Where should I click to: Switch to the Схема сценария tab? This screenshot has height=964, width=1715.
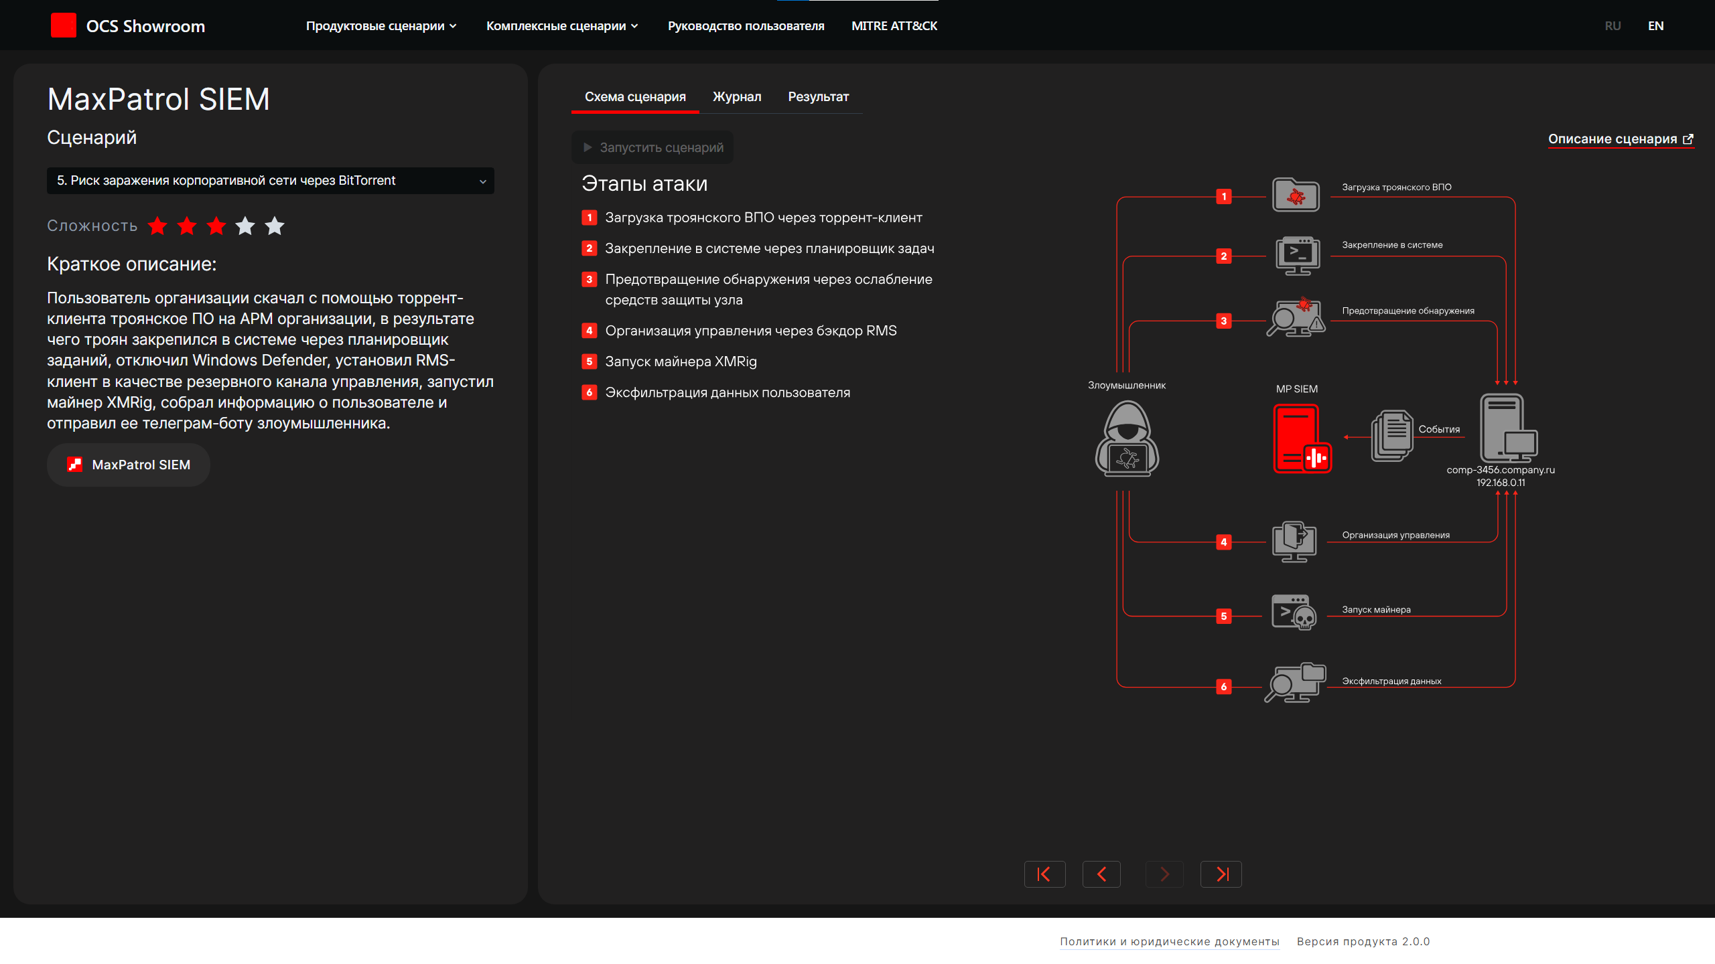pyautogui.click(x=635, y=97)
